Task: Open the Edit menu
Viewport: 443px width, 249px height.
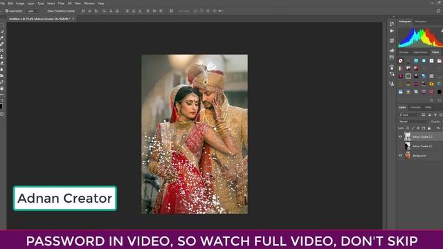Action: 10,3
